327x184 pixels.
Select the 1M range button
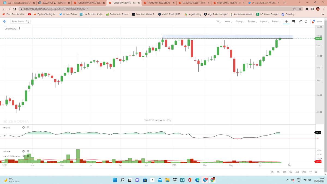point(284,172)
